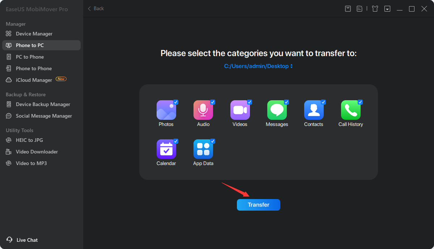Go Back to previous screen

pos(96,8)
